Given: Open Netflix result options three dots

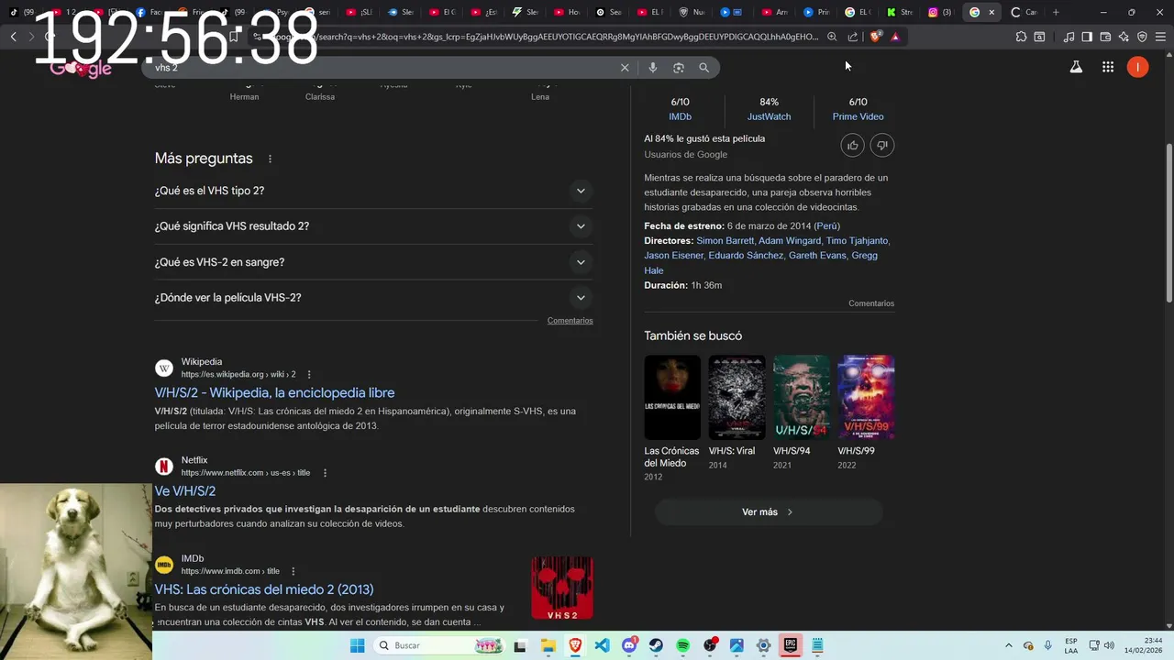Looking at the screenshot, I should (325, 473).
